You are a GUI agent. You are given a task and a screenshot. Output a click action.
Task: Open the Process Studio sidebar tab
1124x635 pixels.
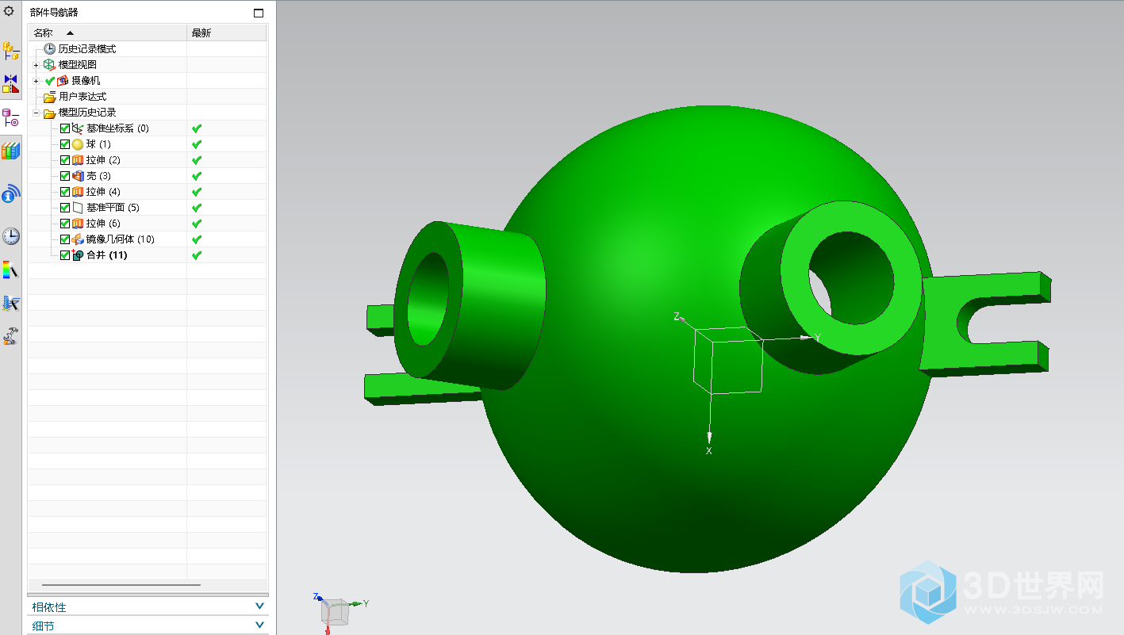pyautogui.click(x=11, y=303)
